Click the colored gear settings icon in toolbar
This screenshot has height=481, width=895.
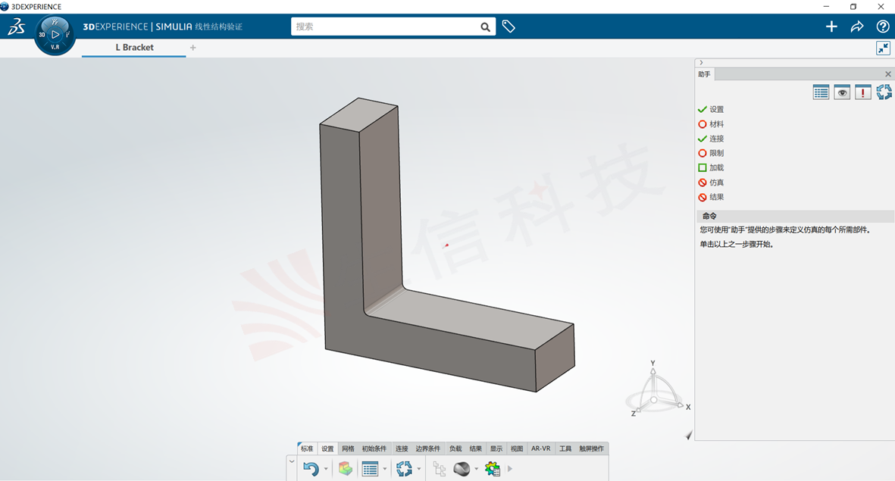click(x=493, y=469)
